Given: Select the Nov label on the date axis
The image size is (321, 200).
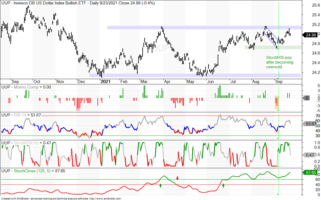Looking at the screenshot, I should [60, 82].
